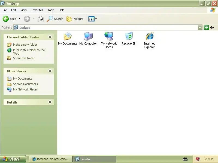The height and width of the screenshot is (163, 218).
Task: Minimize the Desktop window
Action: [202, 4]
